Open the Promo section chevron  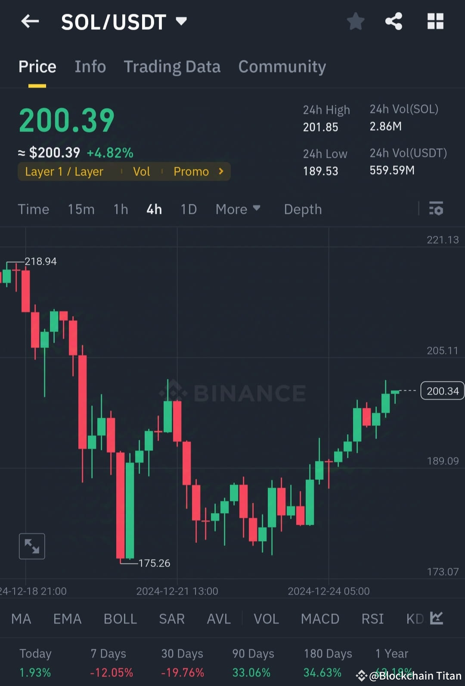(x=220, y=171)
